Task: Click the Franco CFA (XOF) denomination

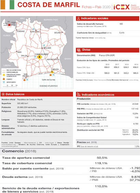Action: [x=107, y=56]
